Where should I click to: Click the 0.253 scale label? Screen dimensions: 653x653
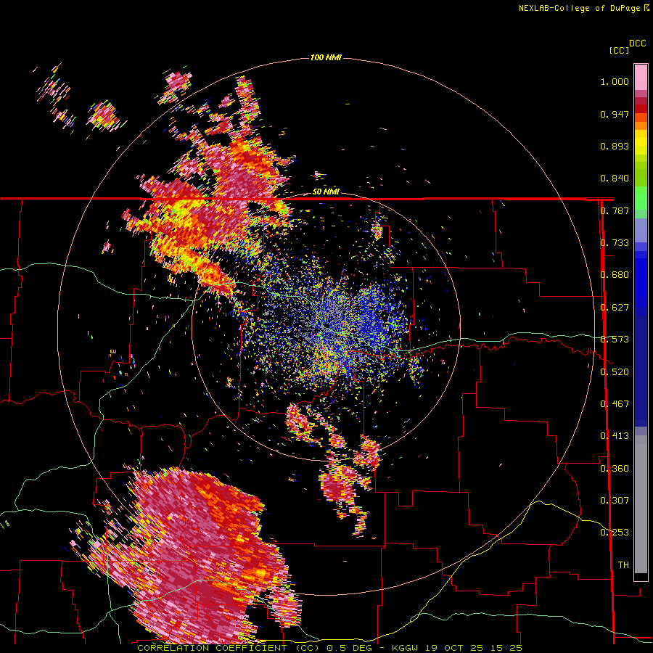pos(615,533)
